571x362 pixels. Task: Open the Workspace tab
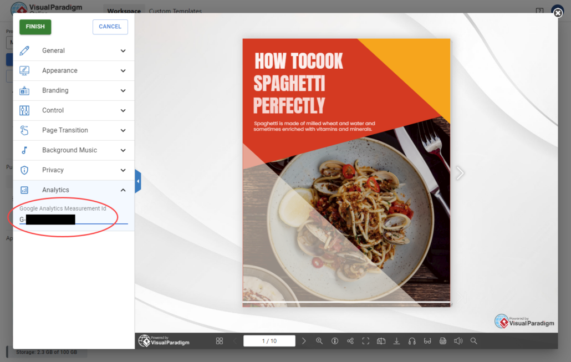click(124, 11)
